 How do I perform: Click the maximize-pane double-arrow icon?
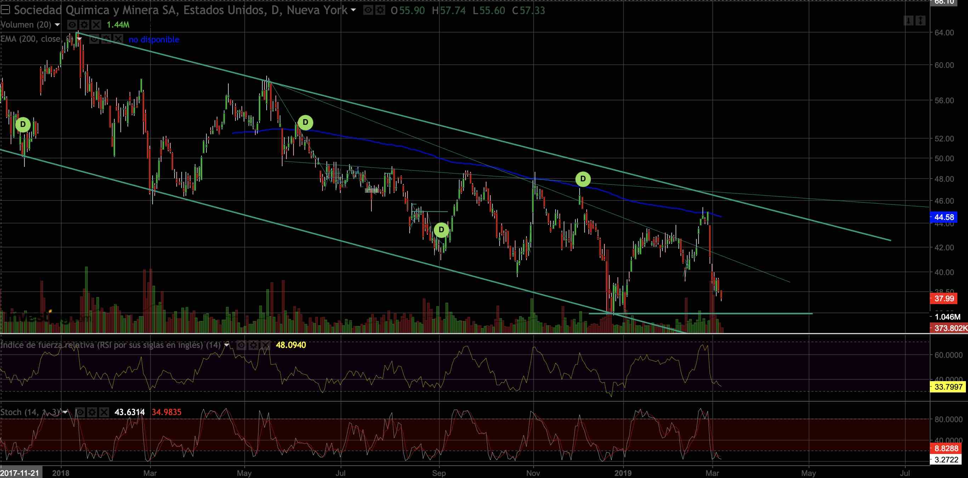tap(920, 21)
